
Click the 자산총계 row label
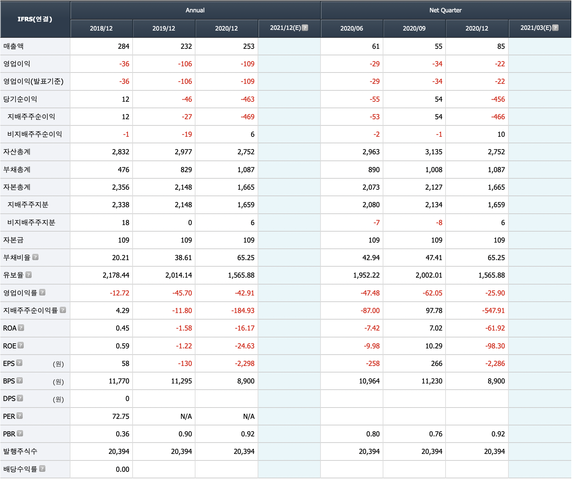click(17, 152)
